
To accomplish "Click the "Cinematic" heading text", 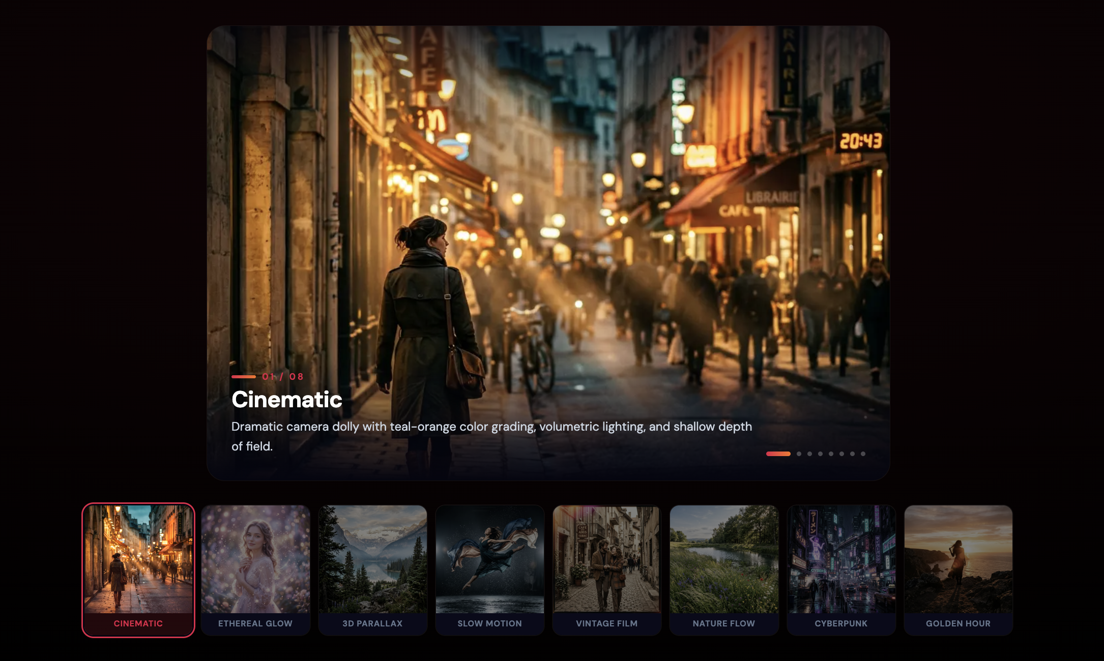I will [x=286, y=400].
